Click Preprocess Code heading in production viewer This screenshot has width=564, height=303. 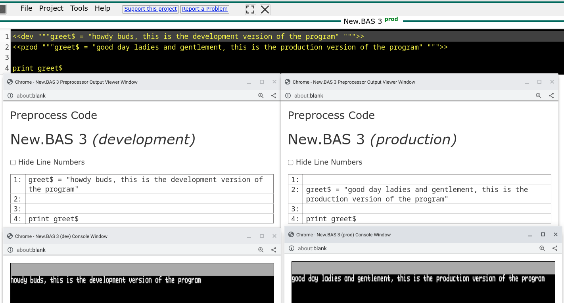(x=331, y=115)
